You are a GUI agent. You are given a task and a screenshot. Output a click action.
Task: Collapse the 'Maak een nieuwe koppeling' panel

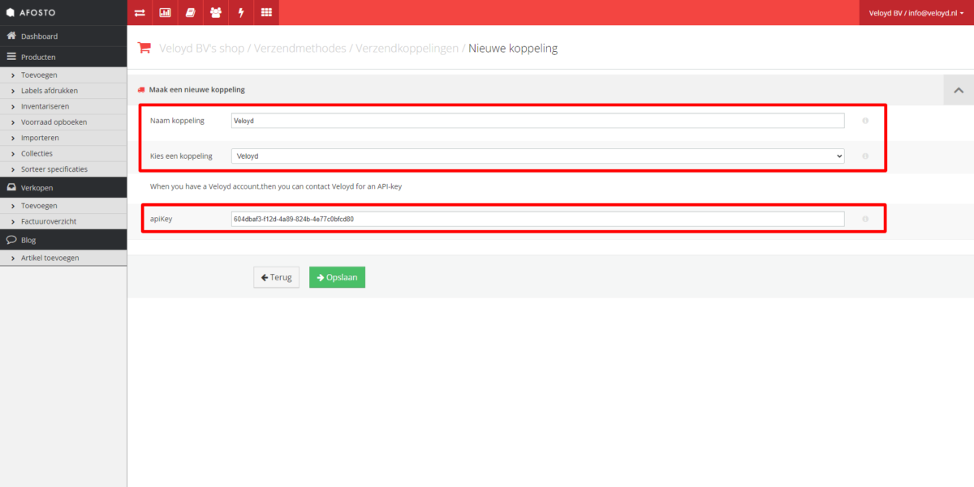click(x=959, y=90)
